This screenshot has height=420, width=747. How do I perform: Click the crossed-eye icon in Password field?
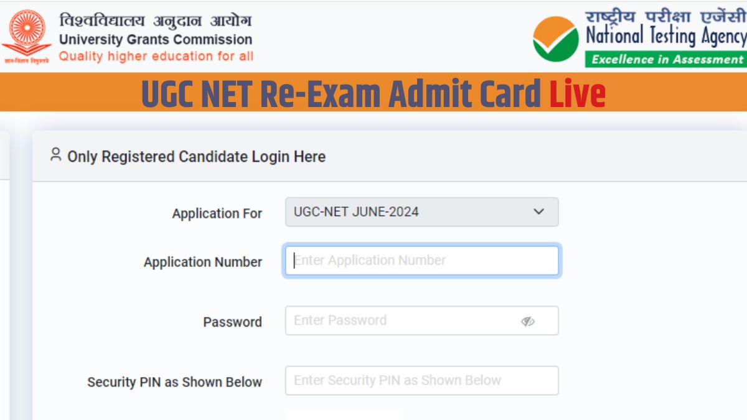pos(529,321)
